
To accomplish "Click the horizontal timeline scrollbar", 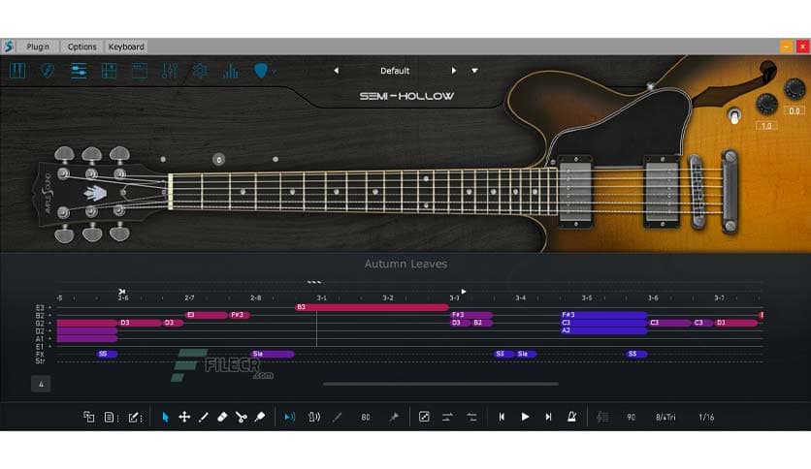I will 440,384.
